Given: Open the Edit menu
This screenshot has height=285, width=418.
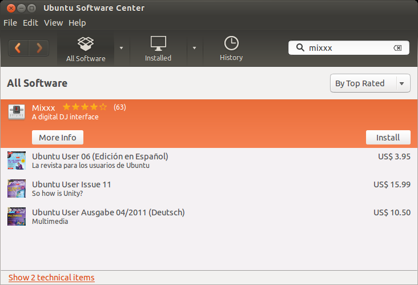Looking at the screenshot, I should (x=30, y=23).
